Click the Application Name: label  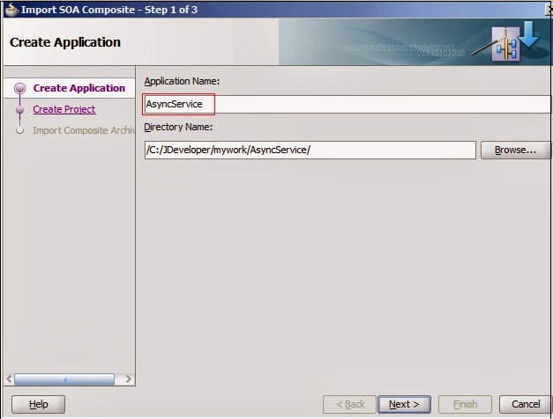(x=182, y=81)
